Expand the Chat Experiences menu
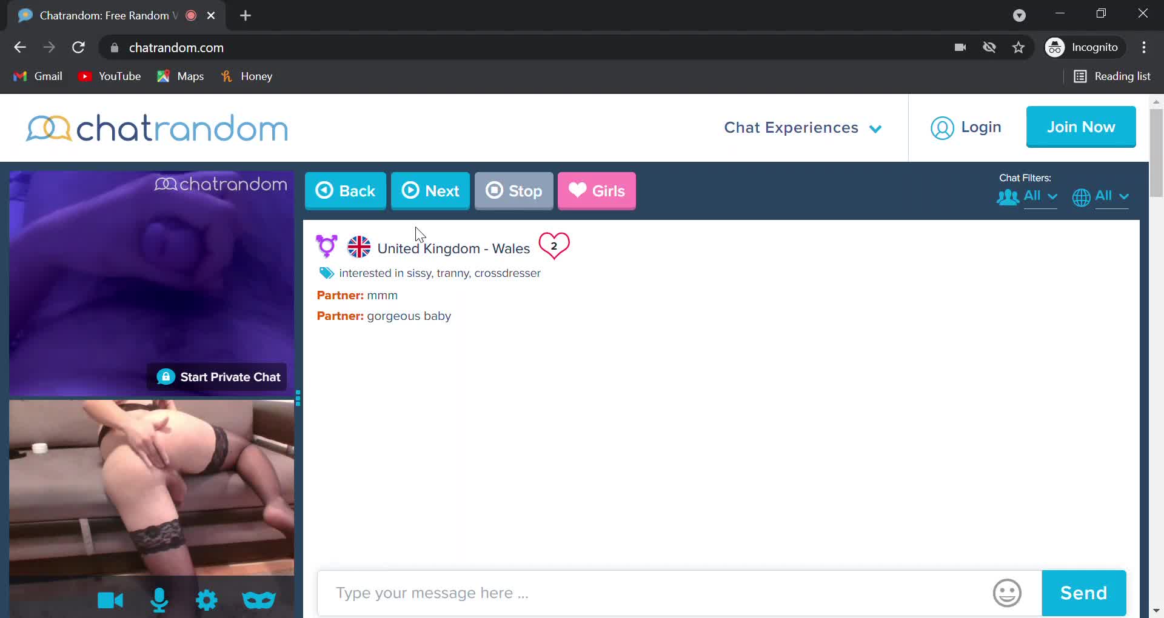The image size is (1164, 618). point(803,127)
